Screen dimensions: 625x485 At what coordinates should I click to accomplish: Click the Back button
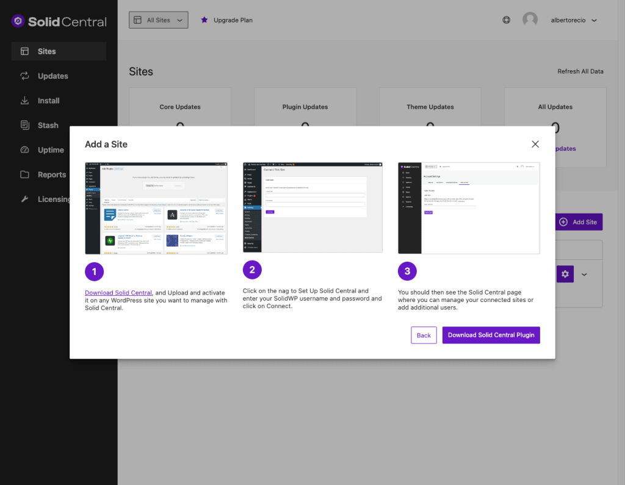(x=424, y=335)
